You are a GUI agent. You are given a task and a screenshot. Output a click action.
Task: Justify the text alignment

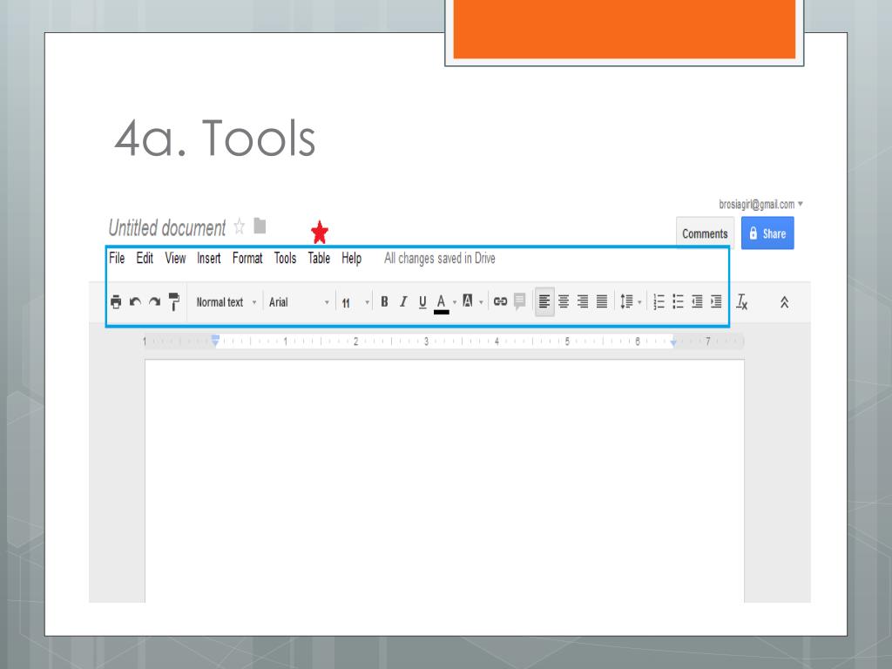coord(602,301)
